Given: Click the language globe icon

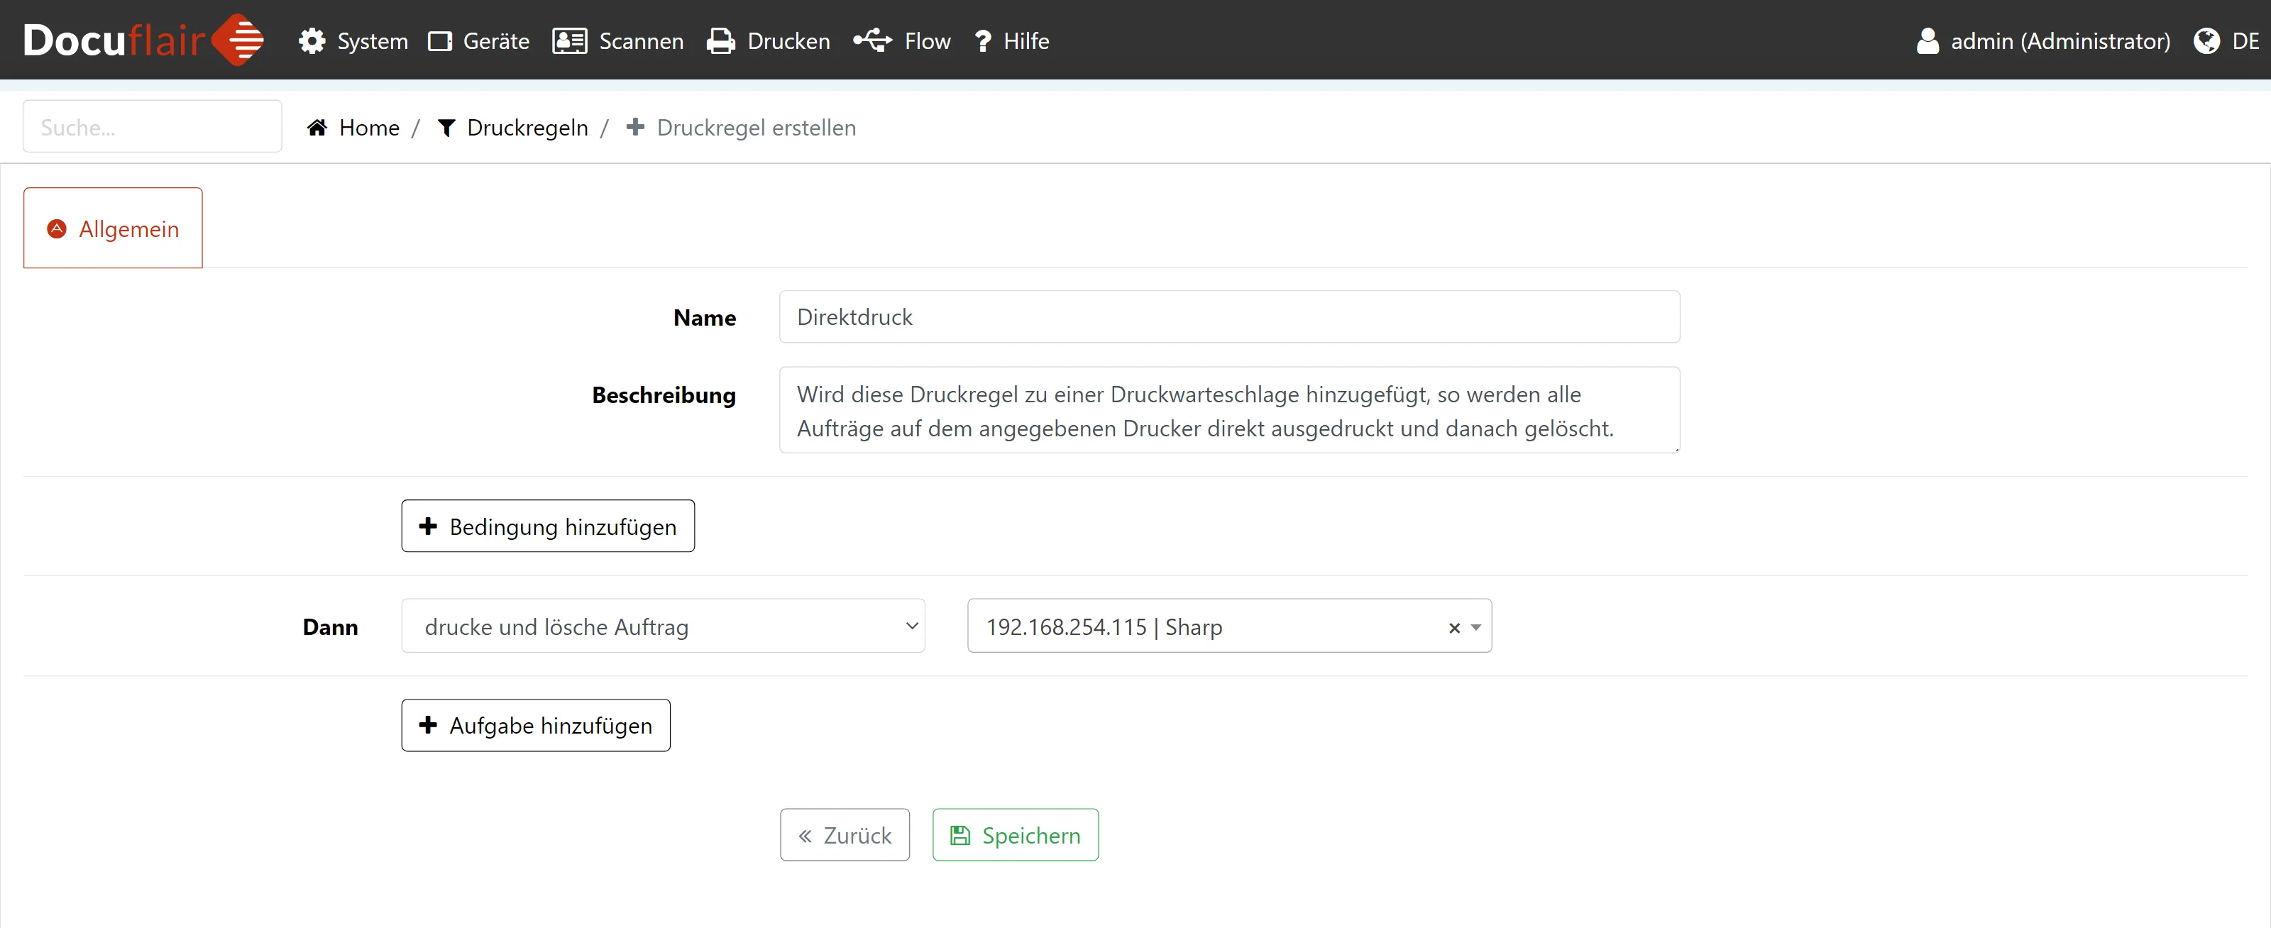Looking at the screenshot, I should (x=2206, y=41).
